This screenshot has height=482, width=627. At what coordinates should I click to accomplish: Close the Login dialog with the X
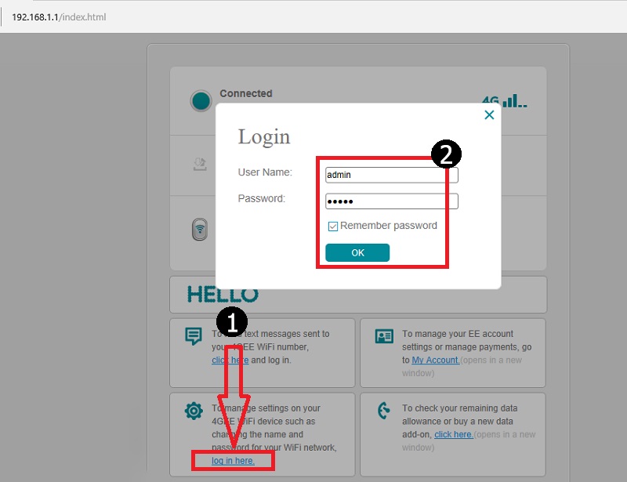click(489, 115)
